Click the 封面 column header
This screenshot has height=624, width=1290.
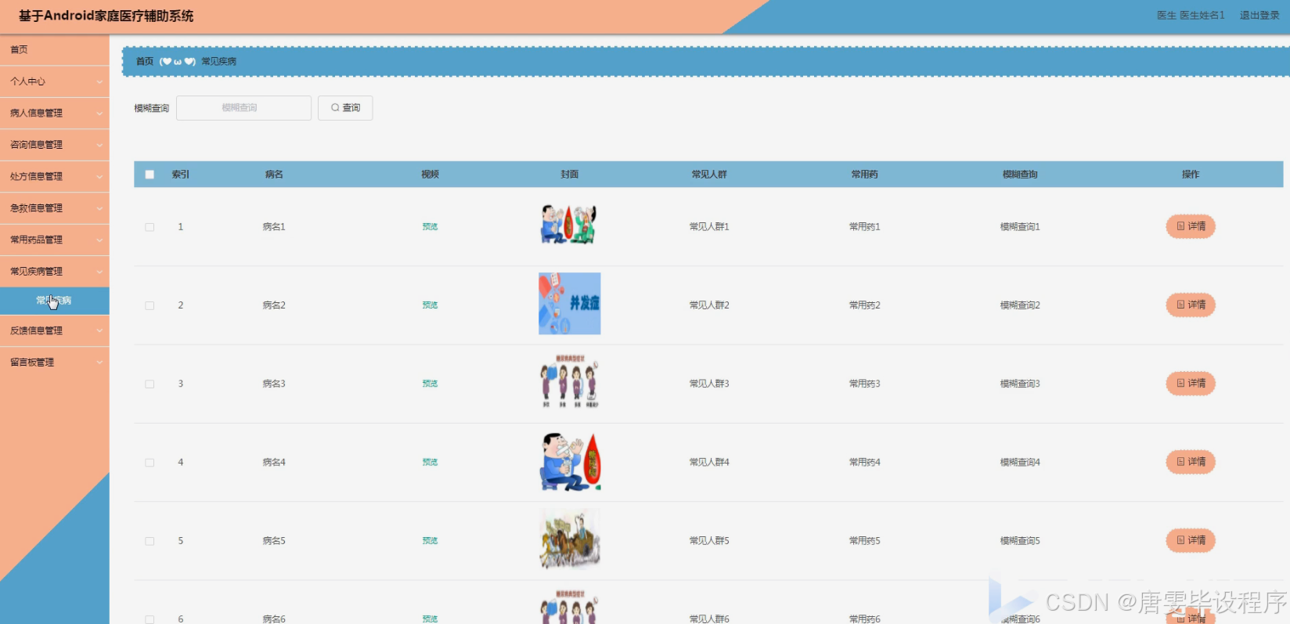coord(569,175)
